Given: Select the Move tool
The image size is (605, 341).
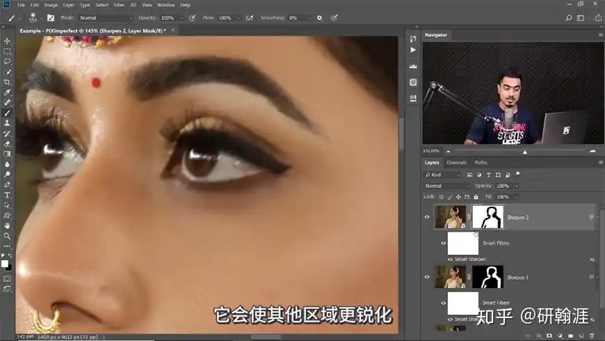Looking at the screenshot, I should (7, 41).
